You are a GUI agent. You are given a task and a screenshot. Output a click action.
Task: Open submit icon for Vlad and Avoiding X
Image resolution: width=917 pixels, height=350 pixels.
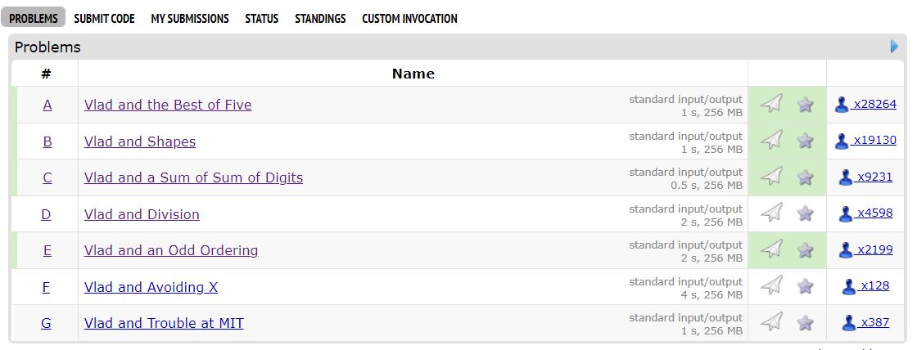click(x=771, y=285)
